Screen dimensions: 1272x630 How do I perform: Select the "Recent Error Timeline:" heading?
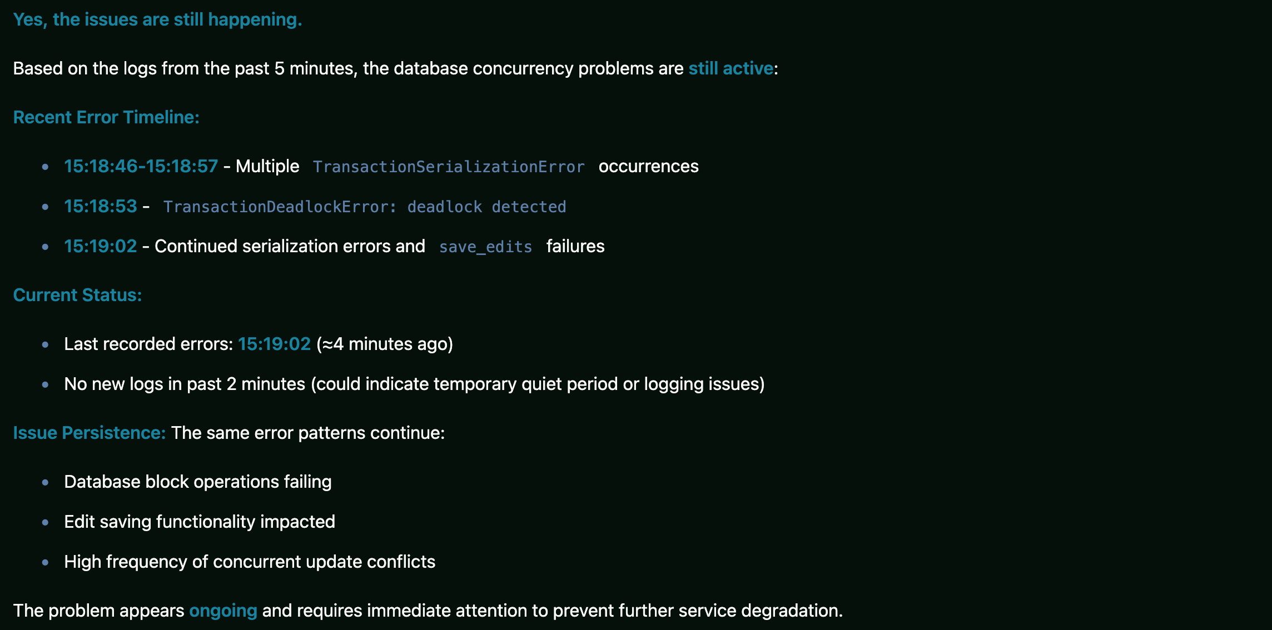[x=106, y=117]
